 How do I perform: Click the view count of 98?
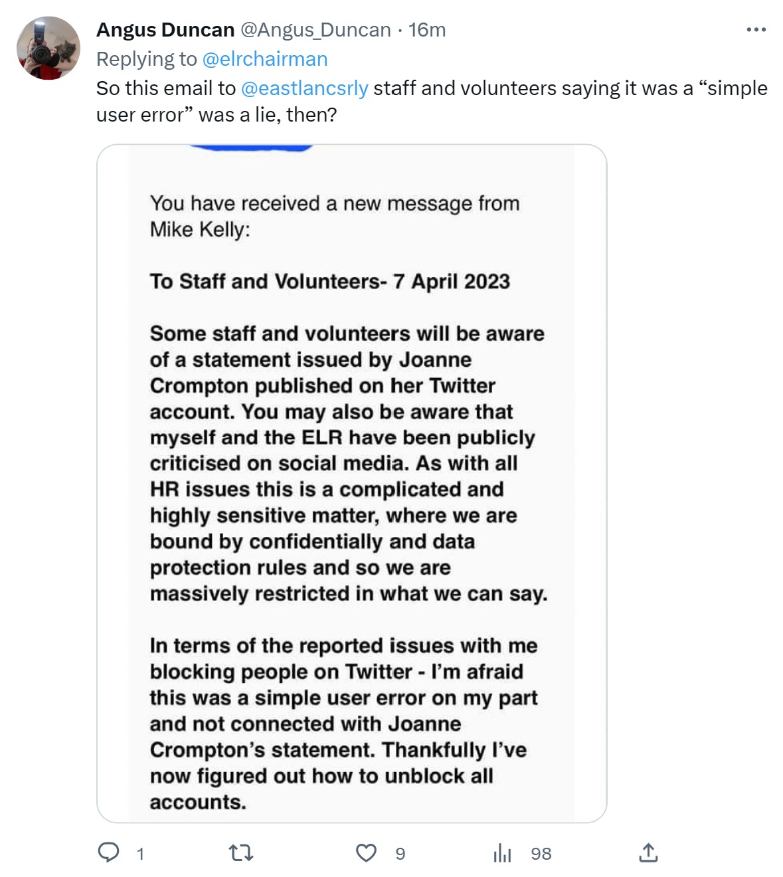[541, 854]
